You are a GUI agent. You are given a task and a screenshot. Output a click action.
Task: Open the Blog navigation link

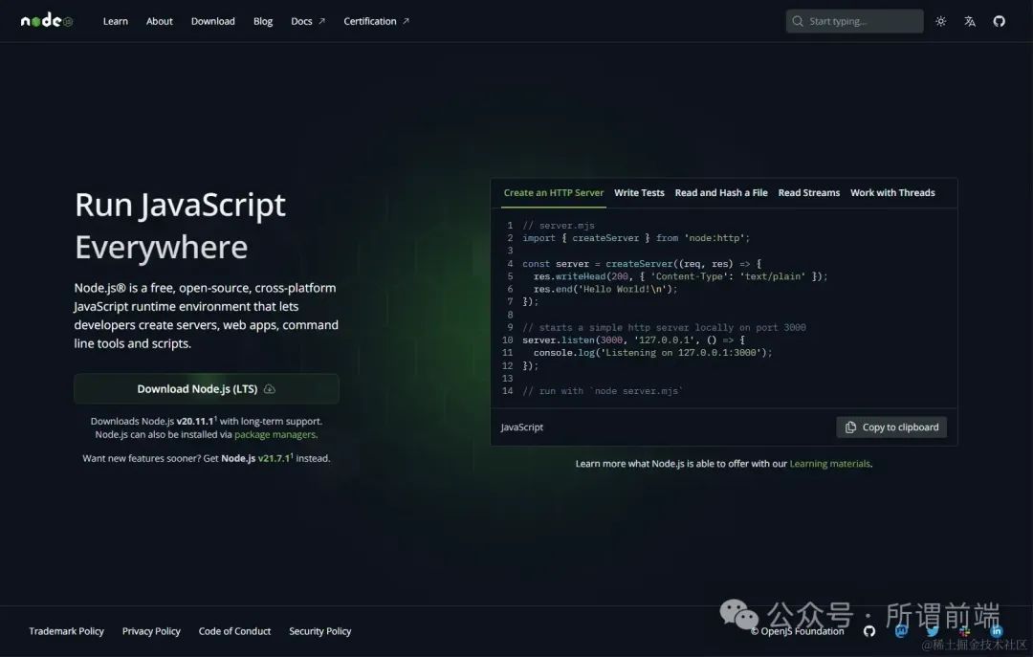tap(263, 21)
